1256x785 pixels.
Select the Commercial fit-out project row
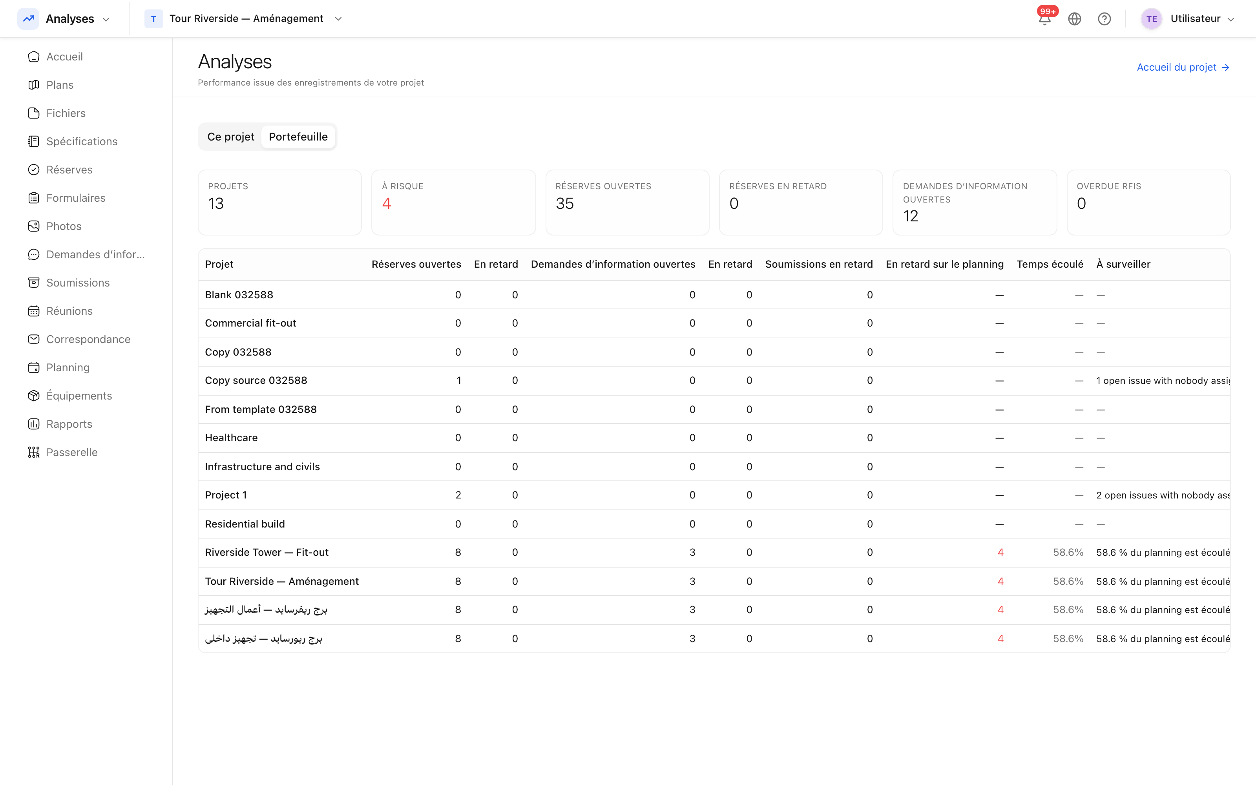click(714, 323)
